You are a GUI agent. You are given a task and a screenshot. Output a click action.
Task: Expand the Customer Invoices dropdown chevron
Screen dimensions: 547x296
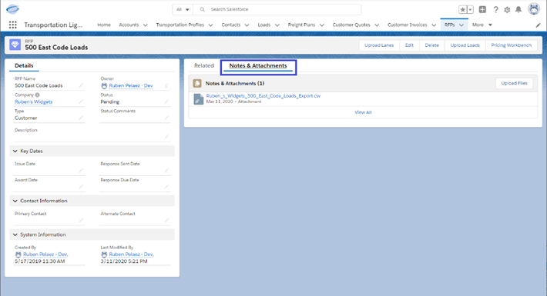434,25
